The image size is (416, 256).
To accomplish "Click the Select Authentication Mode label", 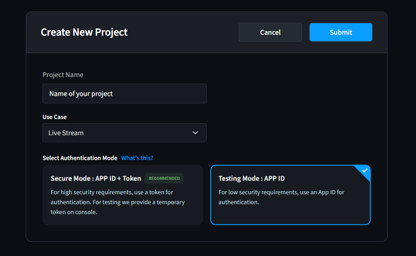I will pyautogui.click(x=80, y=158).
